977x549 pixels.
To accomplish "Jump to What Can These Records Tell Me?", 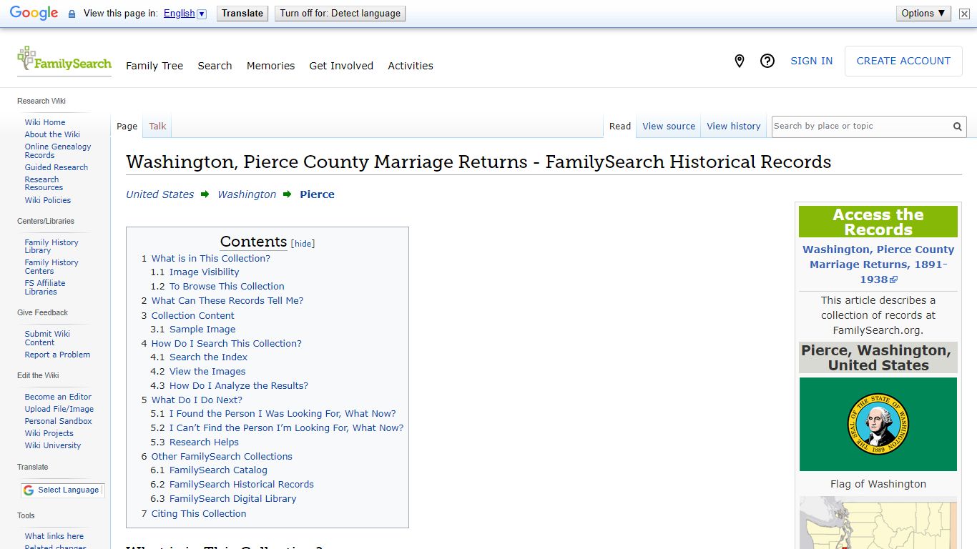I will click(227, 301).
